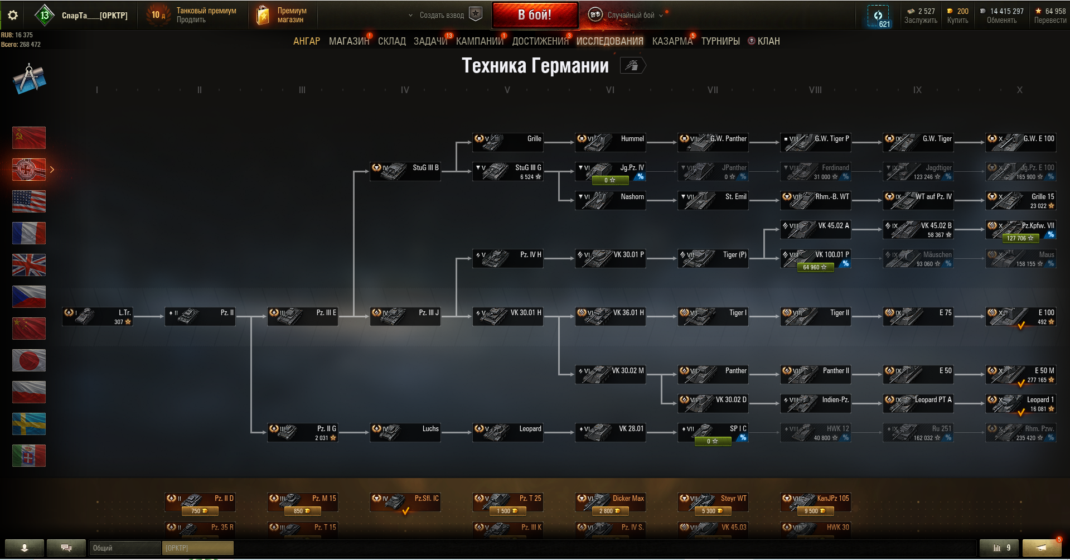This screenshot has width=1070, height=560.
Task: Open the Премиум магазин button
Action: click(282, 15)
